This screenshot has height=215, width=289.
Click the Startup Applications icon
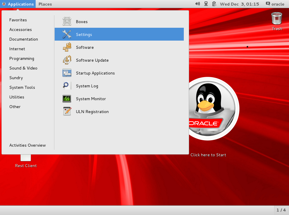pyautogui.click(x=67, y=73)
